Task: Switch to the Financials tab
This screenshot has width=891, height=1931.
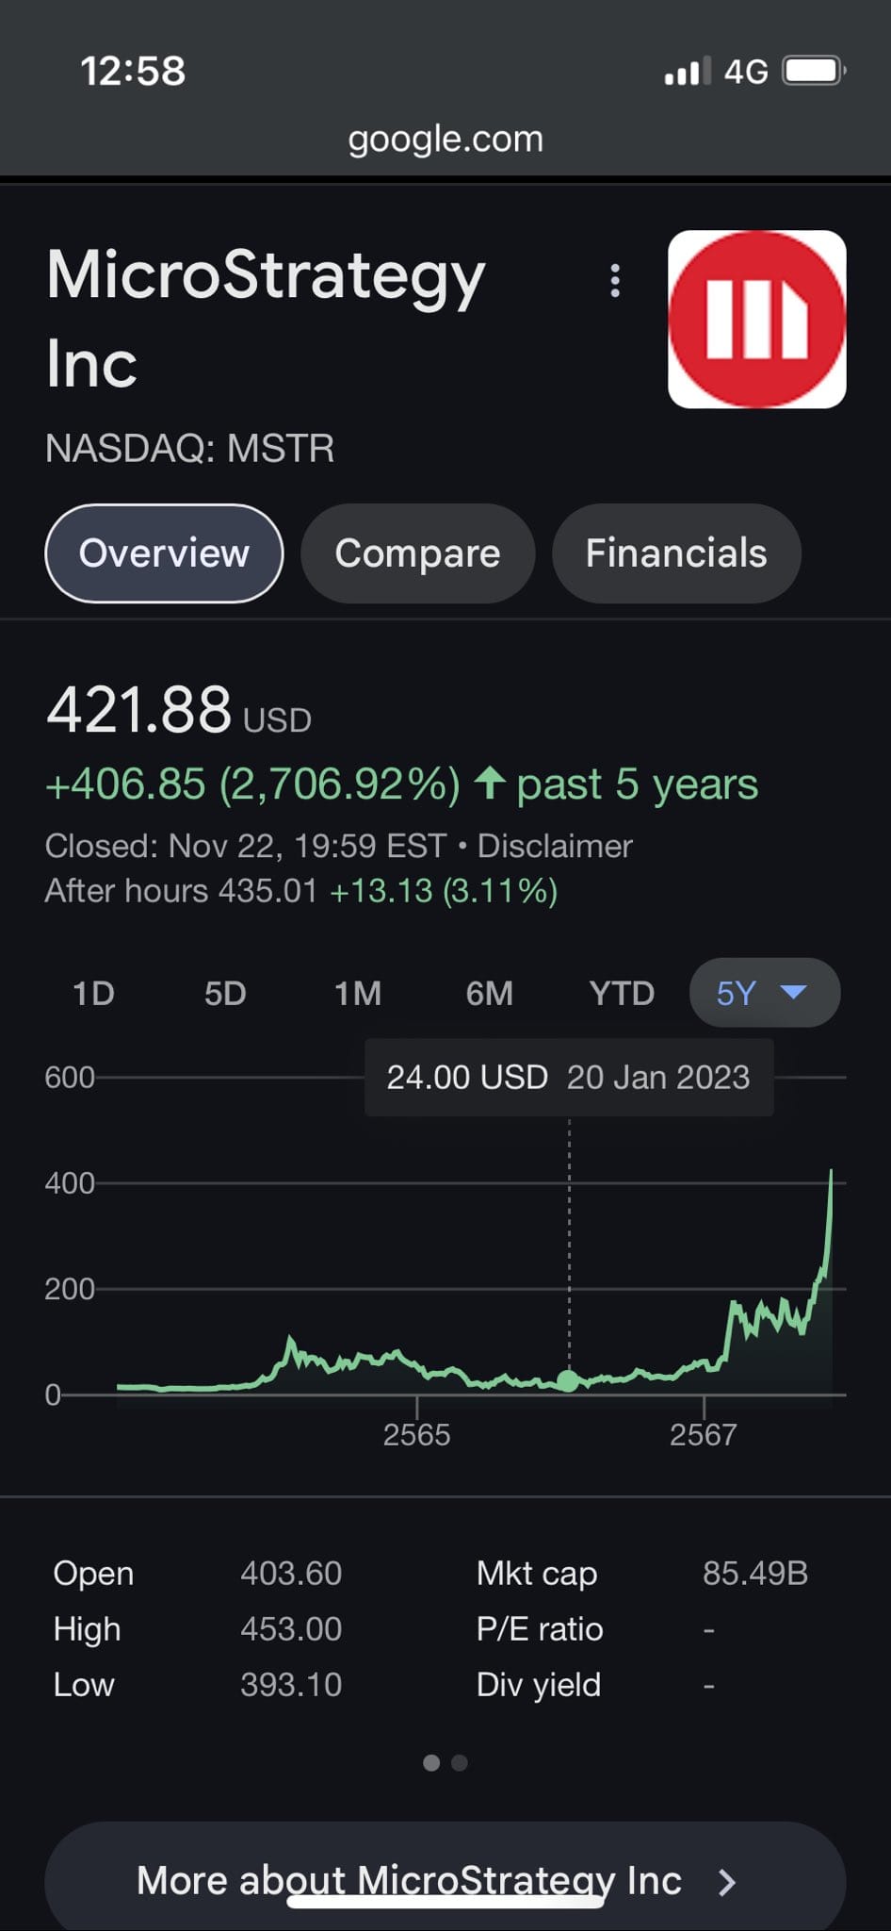Action: pos(676,553)
